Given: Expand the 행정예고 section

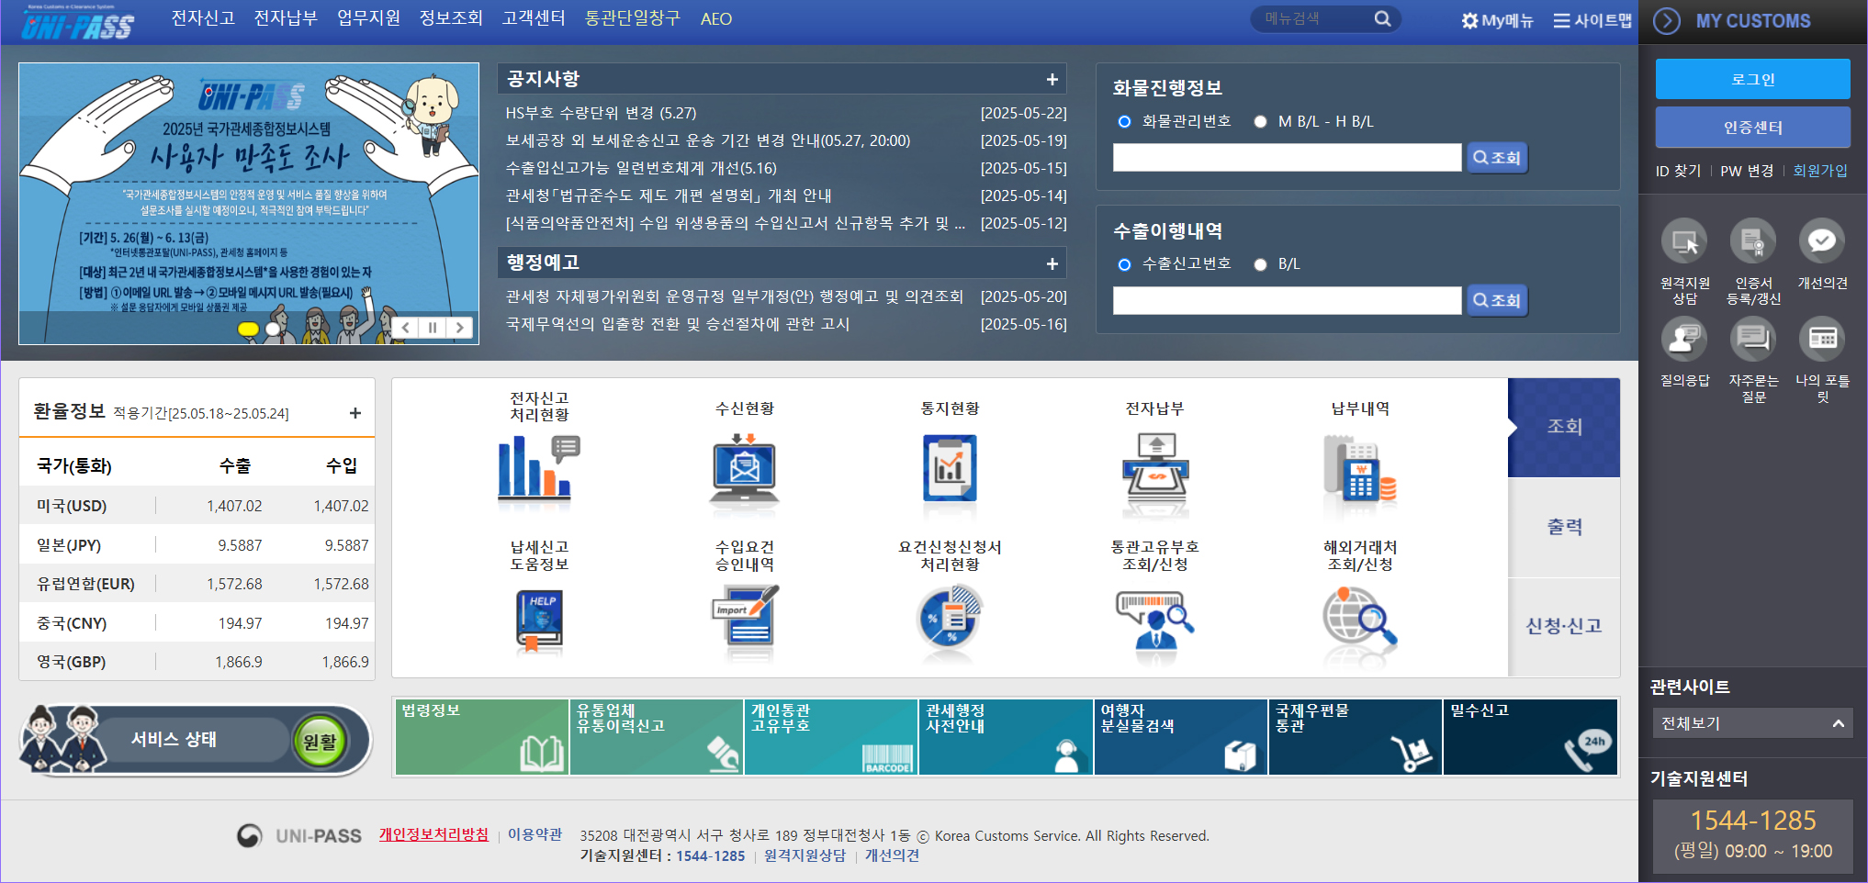Looking at the screenshot, I should click(x=1052, y=263).
